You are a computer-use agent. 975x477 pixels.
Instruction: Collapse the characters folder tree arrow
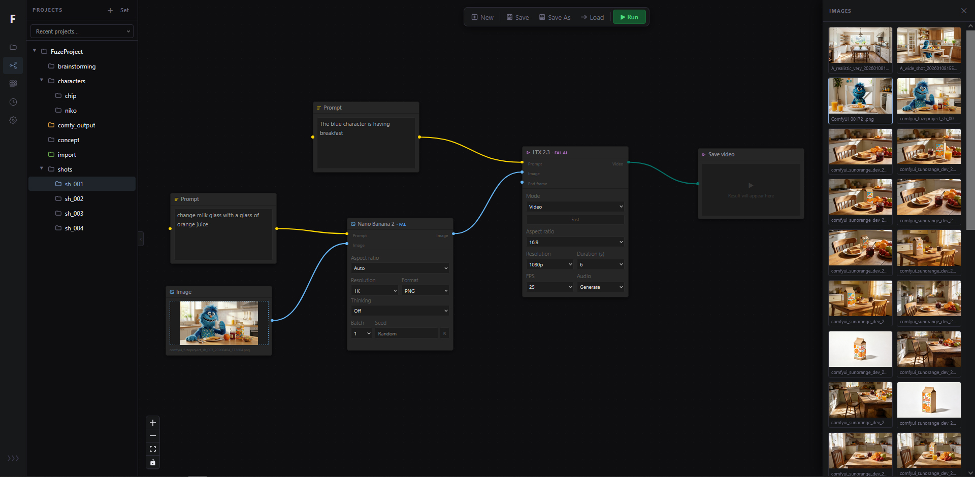tap(42, 81)
